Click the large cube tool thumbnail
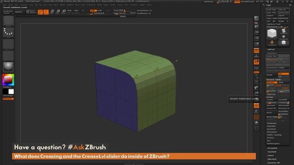This screenshot has height=165, width=294. [x=272, y=33]
